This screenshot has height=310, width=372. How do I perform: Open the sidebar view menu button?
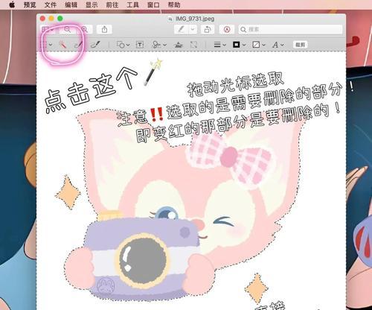(48, 30)
